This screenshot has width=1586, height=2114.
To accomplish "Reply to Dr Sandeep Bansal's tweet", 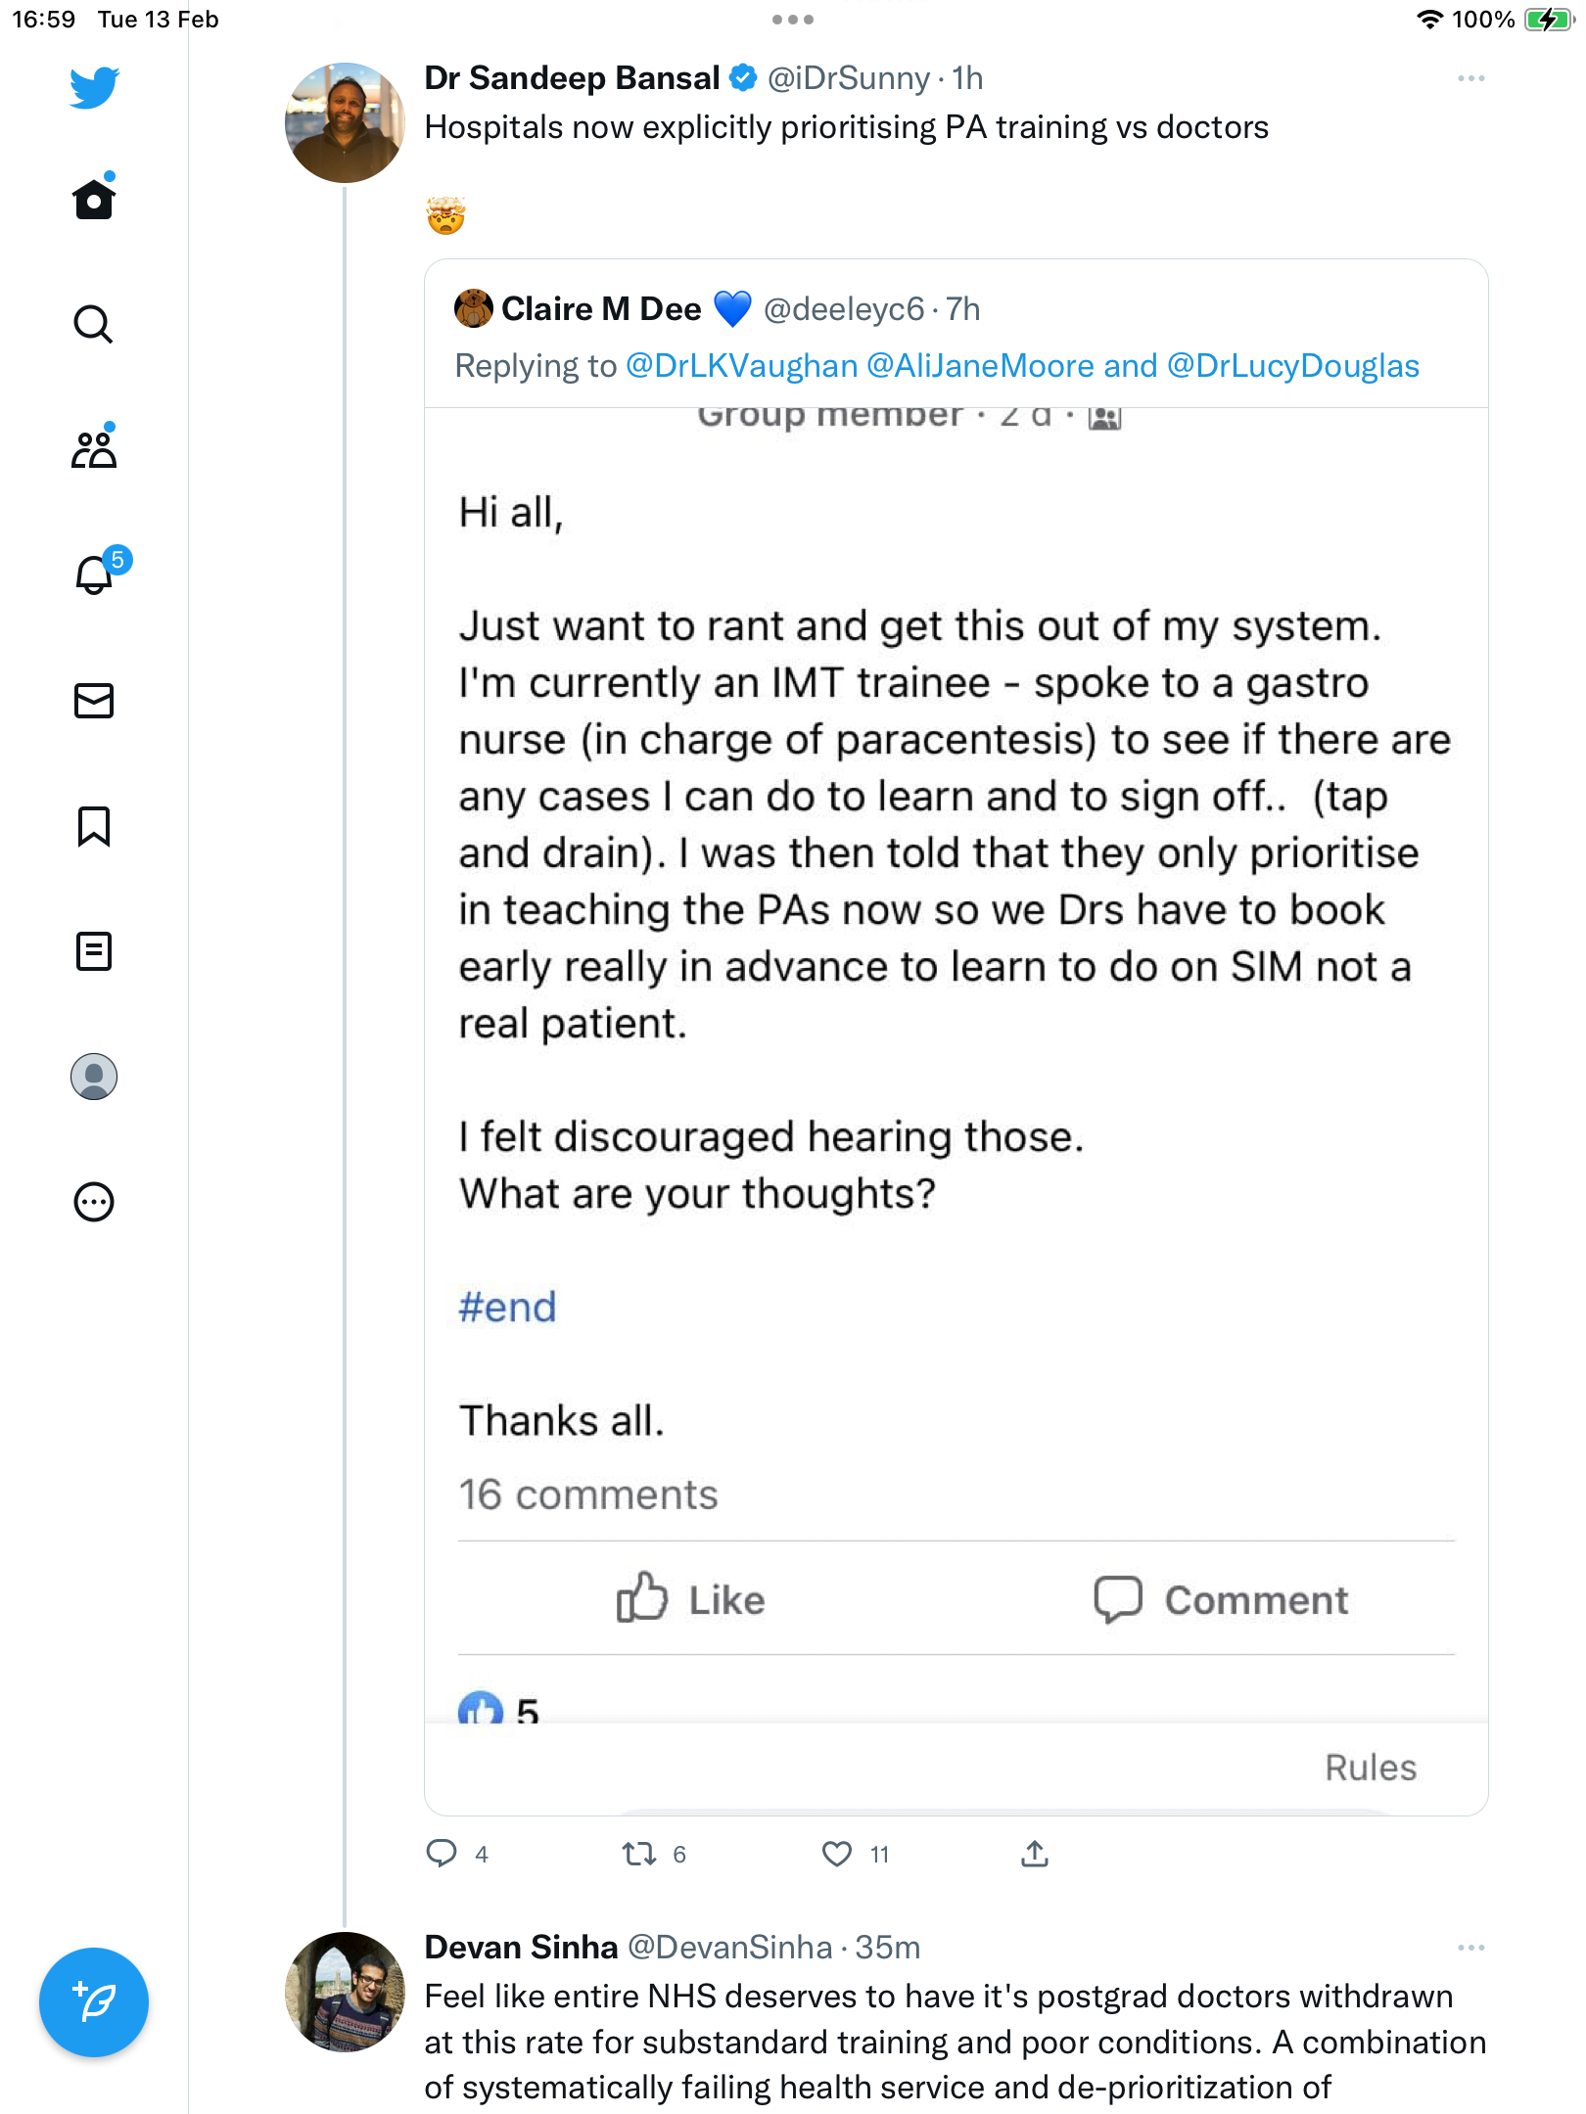I will click(x=442, y=1854).
